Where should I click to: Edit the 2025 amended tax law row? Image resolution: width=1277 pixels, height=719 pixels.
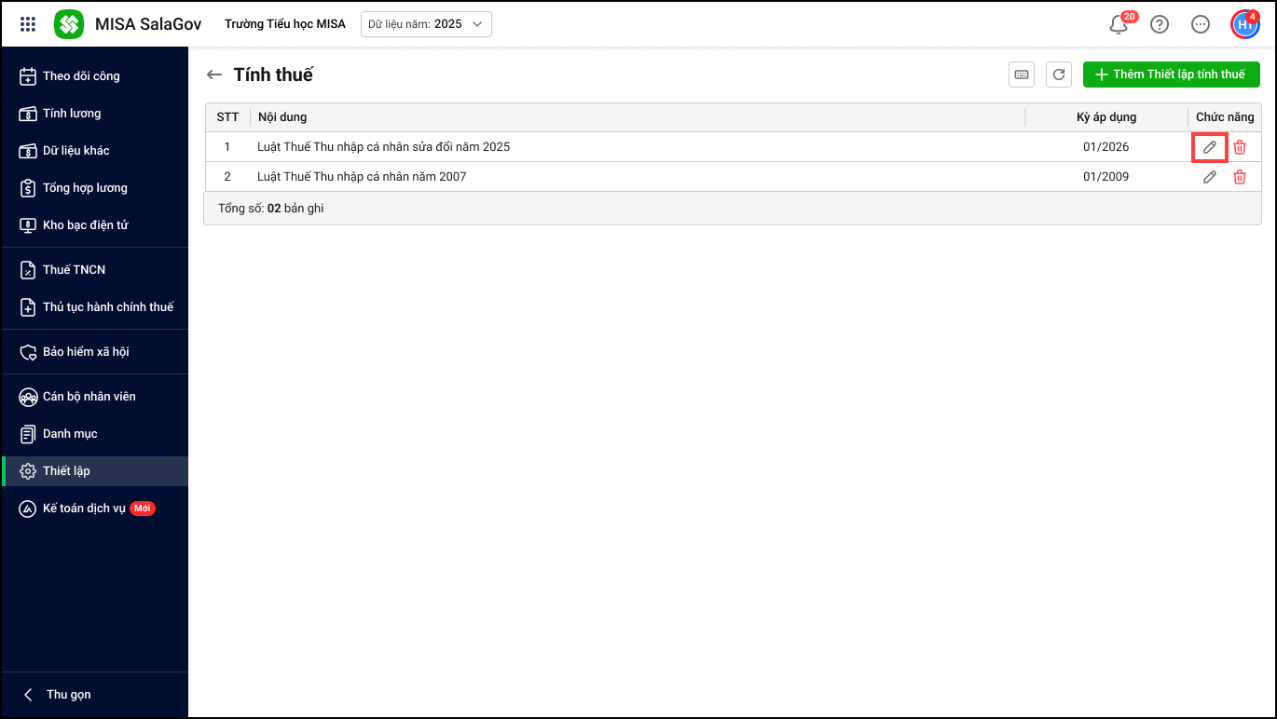click(x=1209, y=147)
